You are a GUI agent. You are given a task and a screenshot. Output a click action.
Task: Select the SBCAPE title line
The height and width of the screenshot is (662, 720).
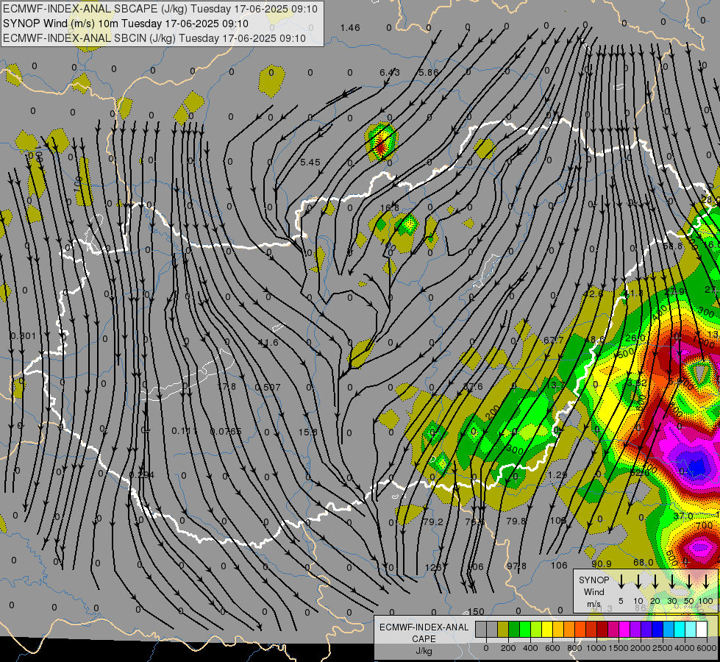pos(160,9)
